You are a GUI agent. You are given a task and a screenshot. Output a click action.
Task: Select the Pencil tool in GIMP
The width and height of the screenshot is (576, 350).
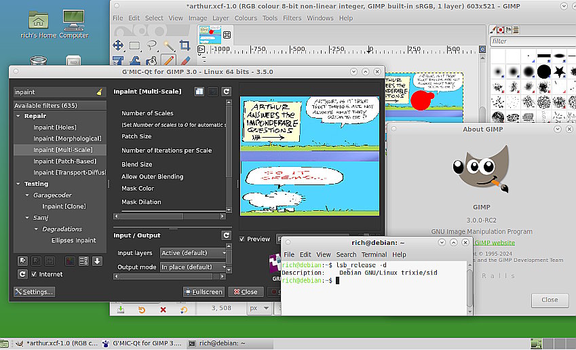[x=168, y=60]
